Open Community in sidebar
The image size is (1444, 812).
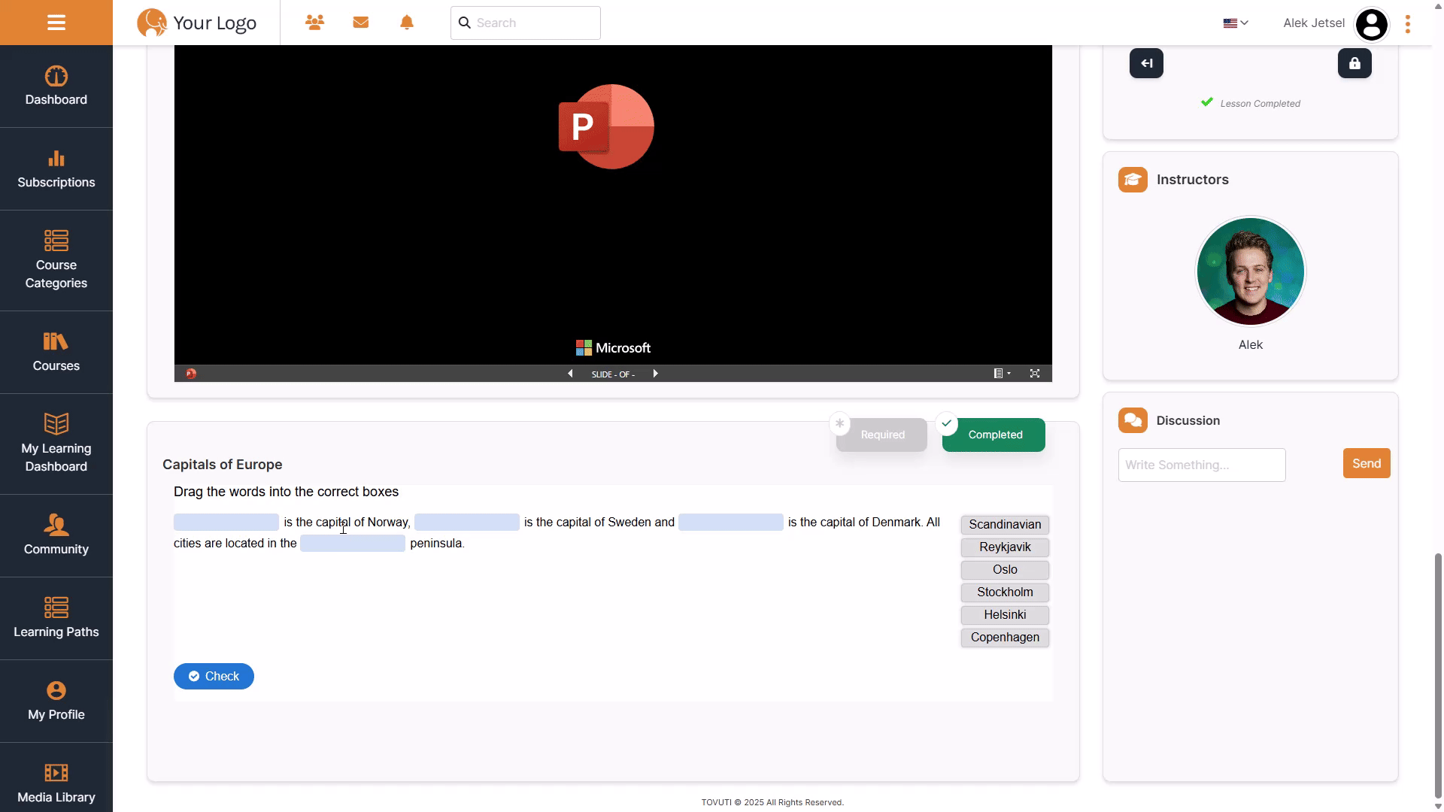[56, 536]
